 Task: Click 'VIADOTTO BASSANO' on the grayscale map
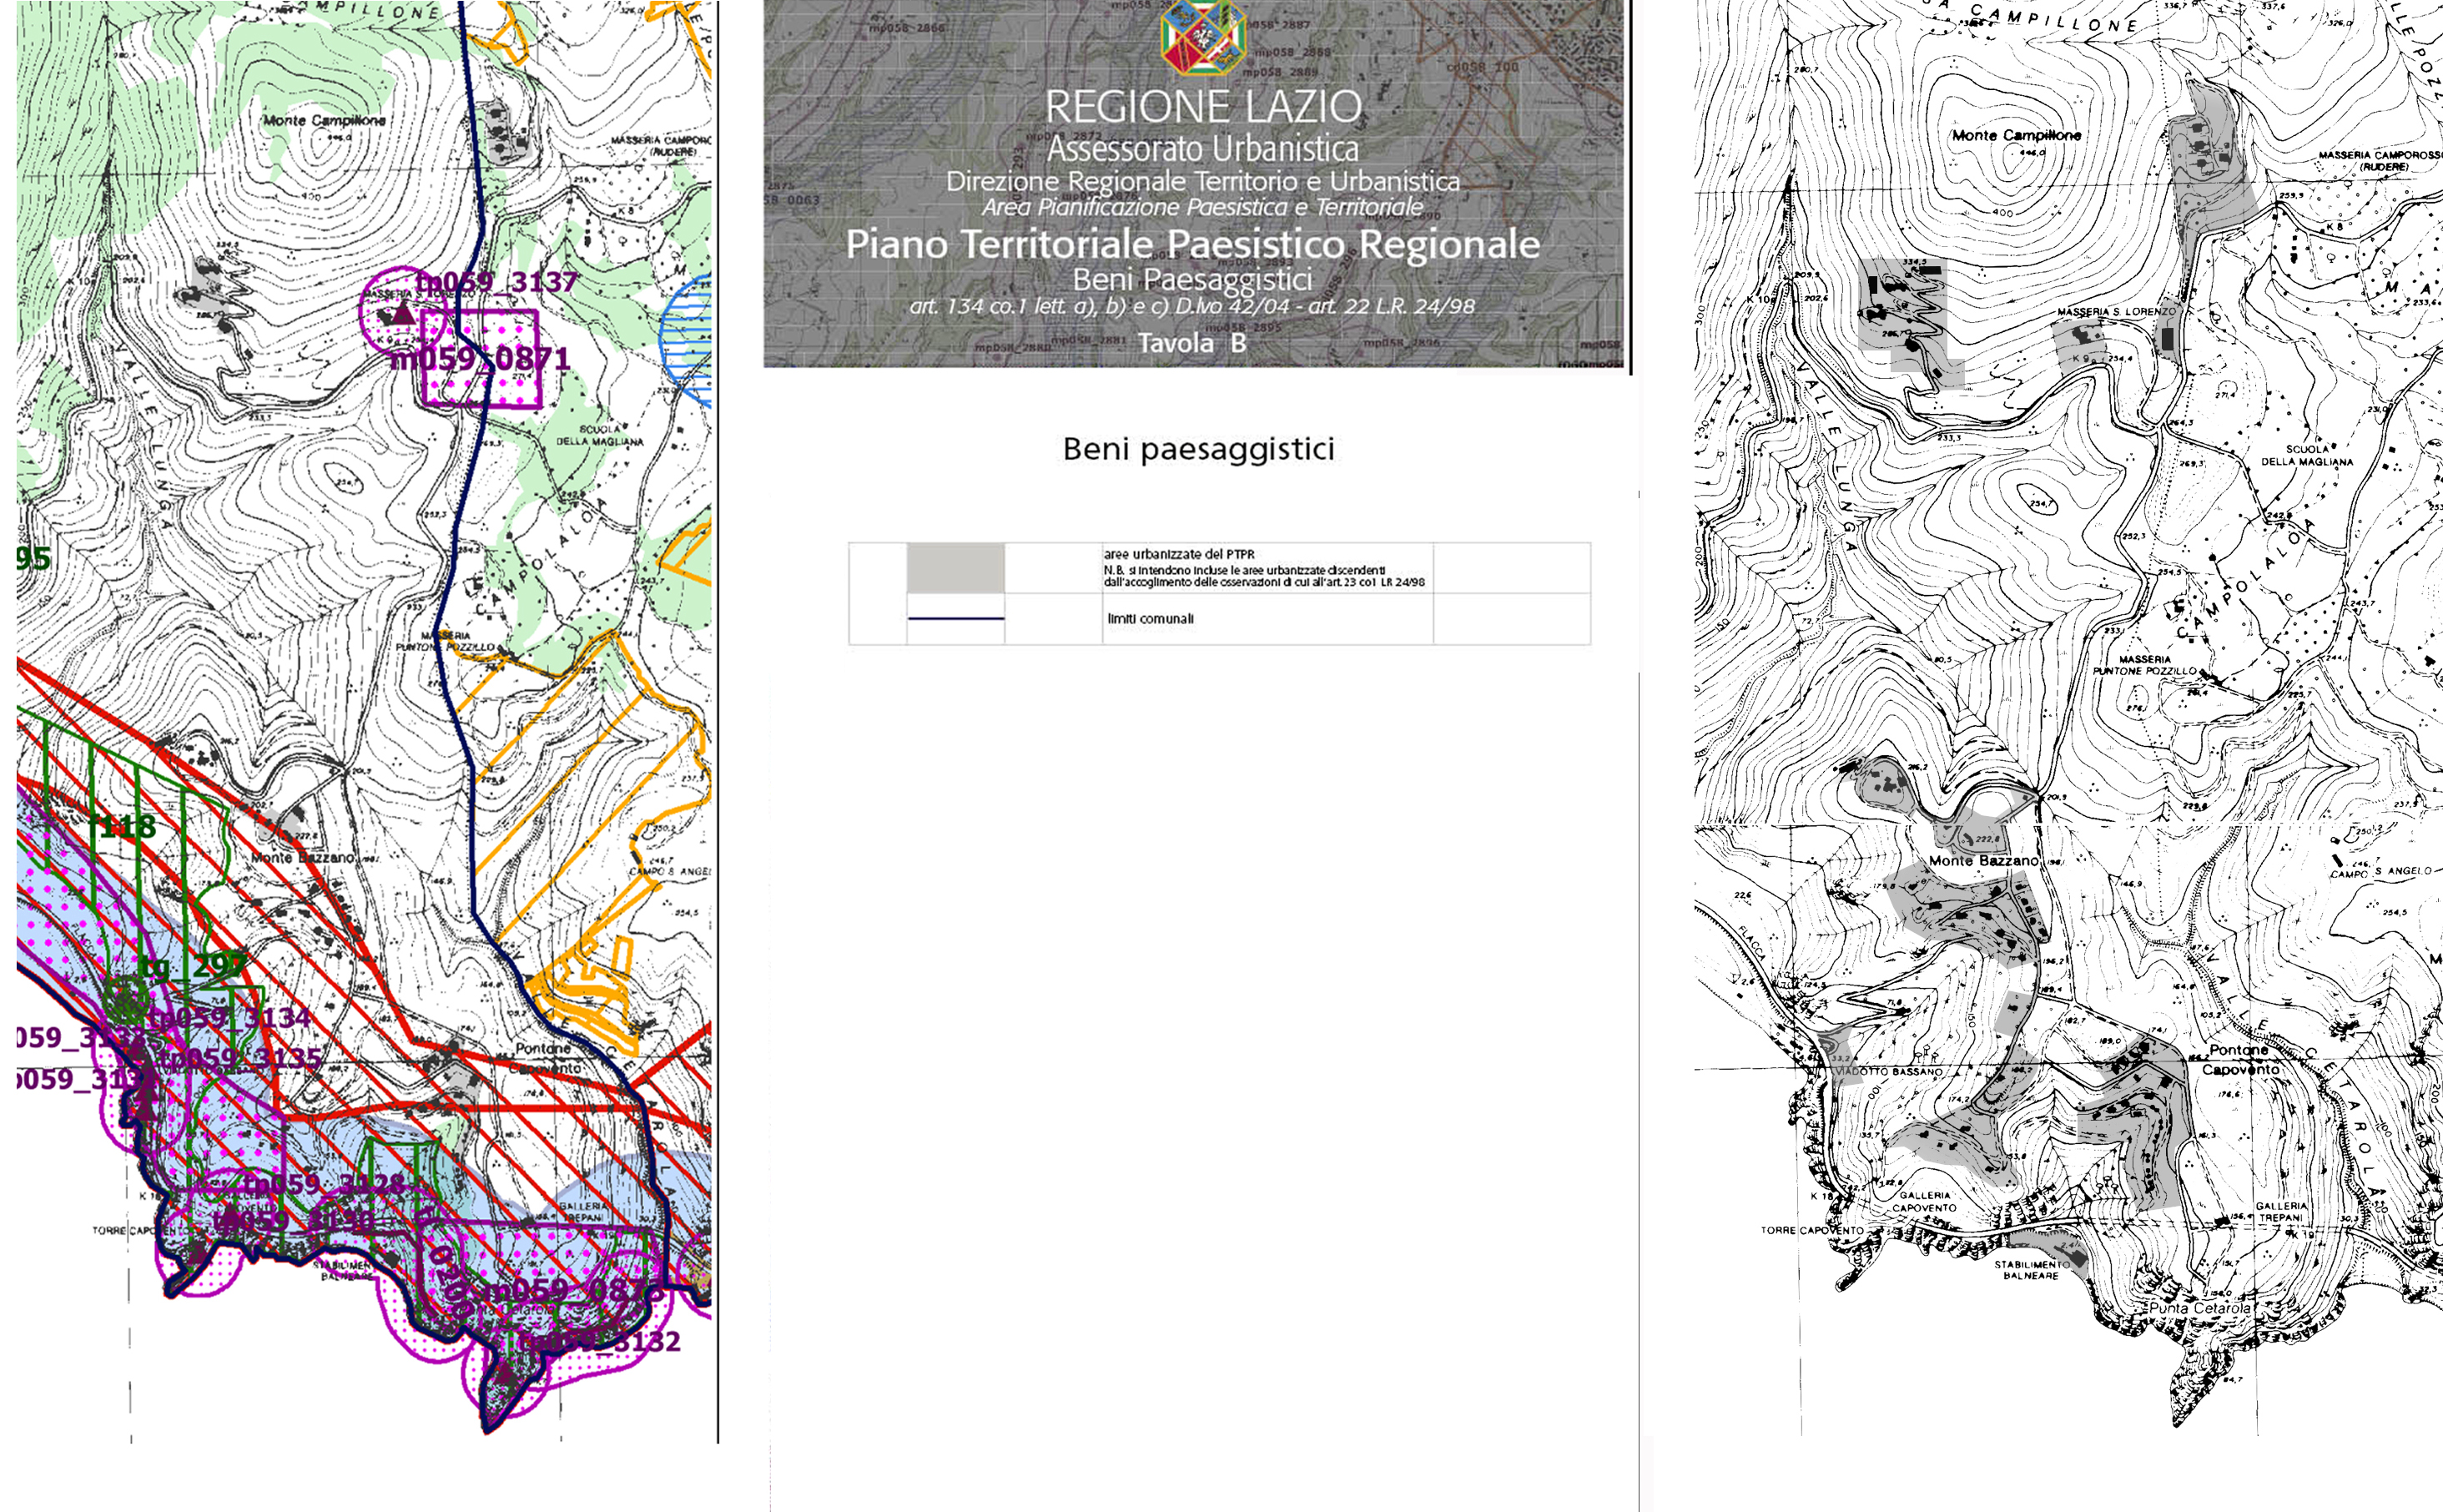click(x=1889, y=1071)
